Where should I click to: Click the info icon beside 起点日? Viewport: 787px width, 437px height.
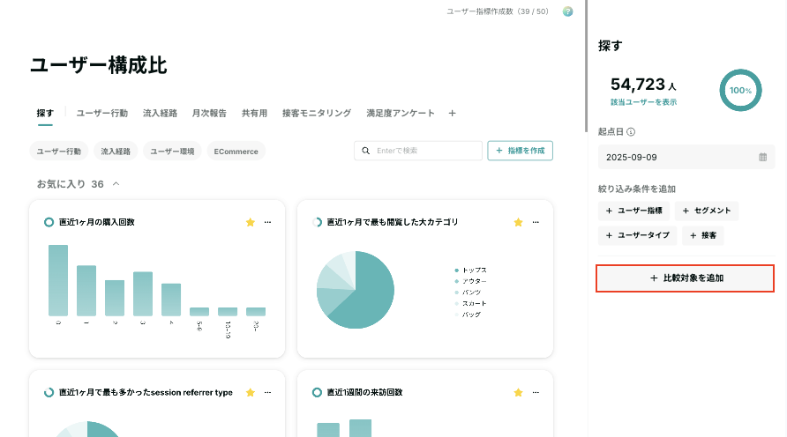(631, 132)
